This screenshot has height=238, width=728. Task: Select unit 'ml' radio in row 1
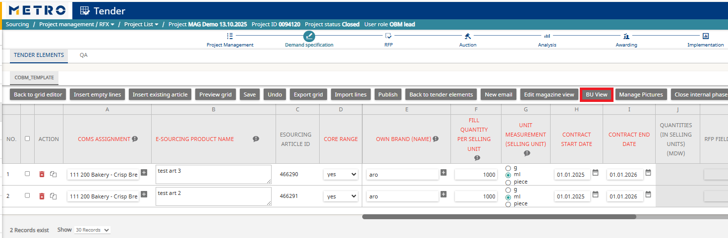click(x=508, y=175)
